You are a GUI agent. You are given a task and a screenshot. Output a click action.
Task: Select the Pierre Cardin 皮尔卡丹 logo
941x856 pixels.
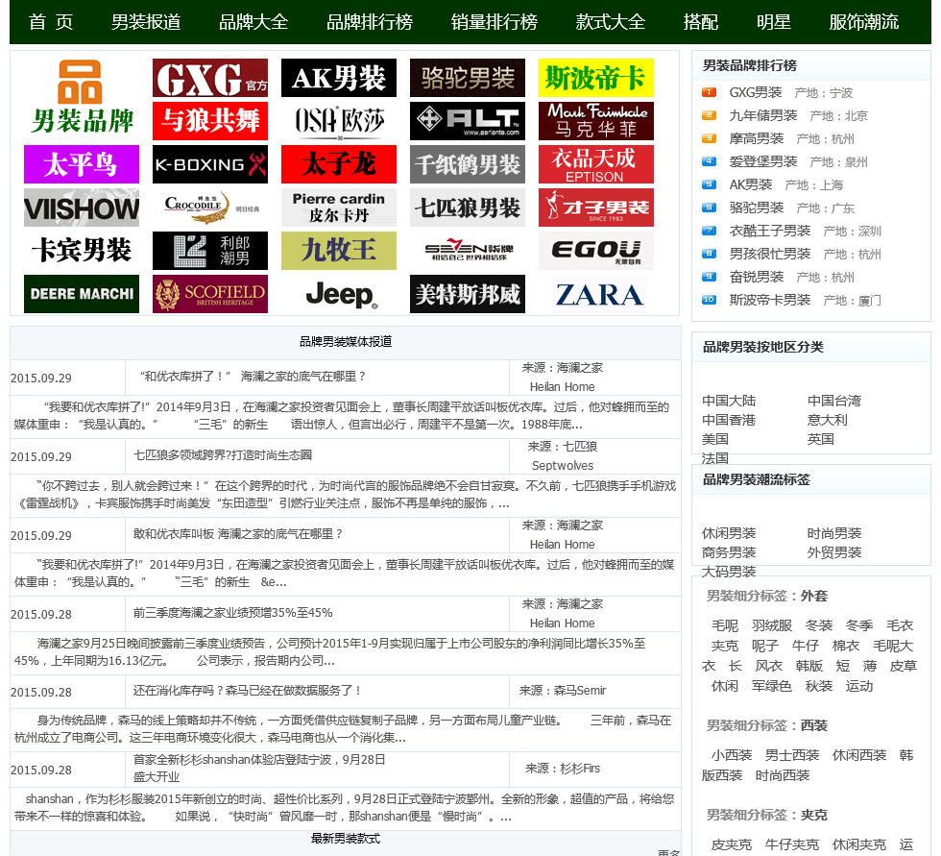338,208
